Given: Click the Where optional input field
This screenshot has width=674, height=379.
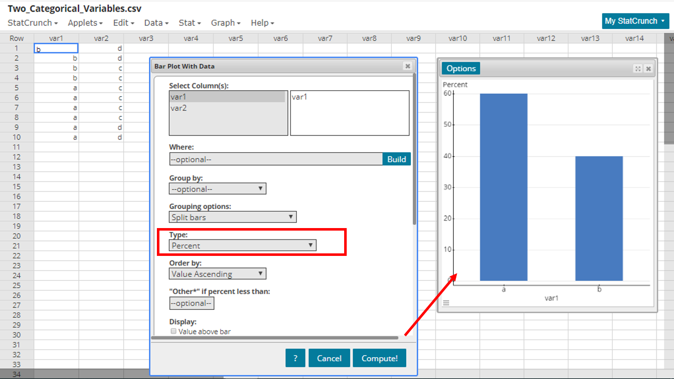Looking at the screenshot, I should [276, 159].
